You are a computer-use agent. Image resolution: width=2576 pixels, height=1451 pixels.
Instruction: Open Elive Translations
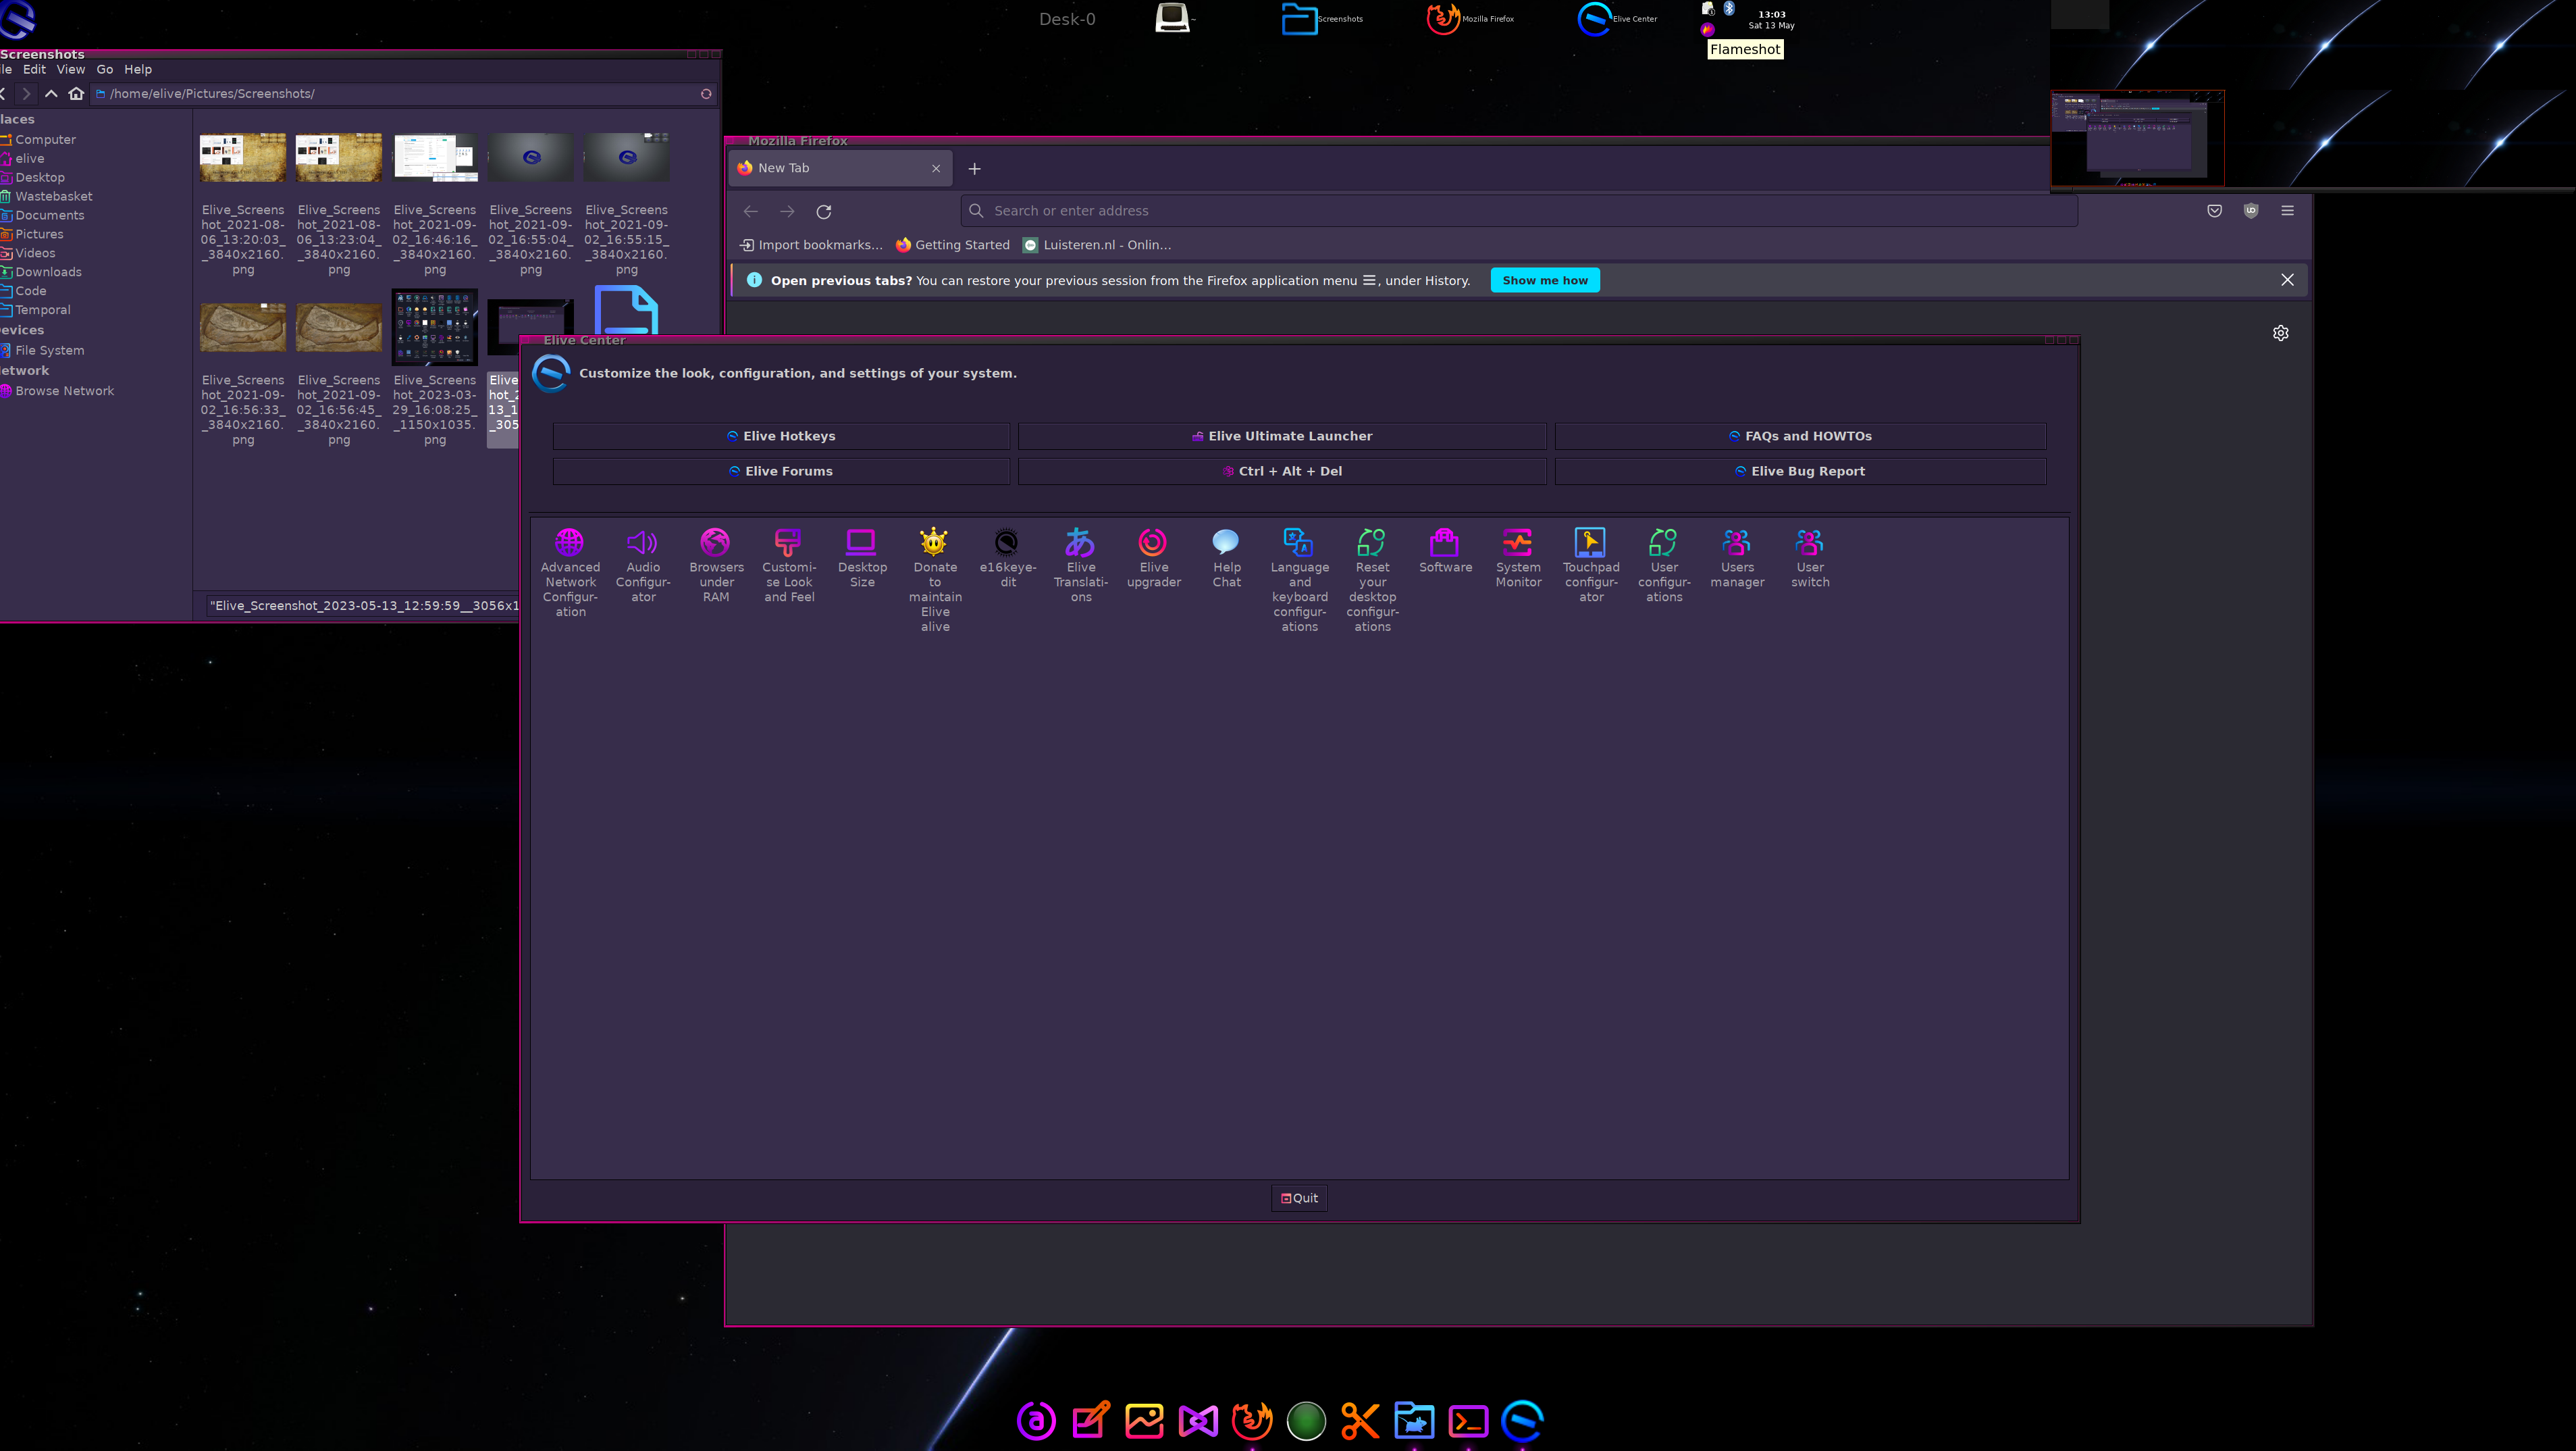[x=1081, y=564]
